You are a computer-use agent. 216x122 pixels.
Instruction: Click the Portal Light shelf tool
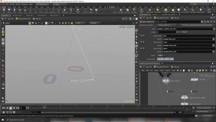coord(193,11)
